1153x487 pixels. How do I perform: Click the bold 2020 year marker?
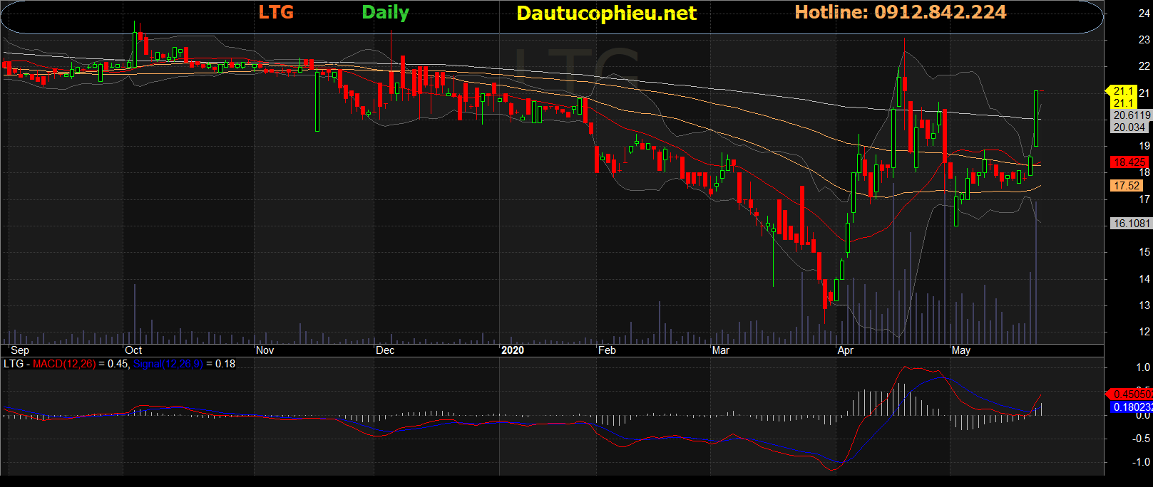coord(513,350)
